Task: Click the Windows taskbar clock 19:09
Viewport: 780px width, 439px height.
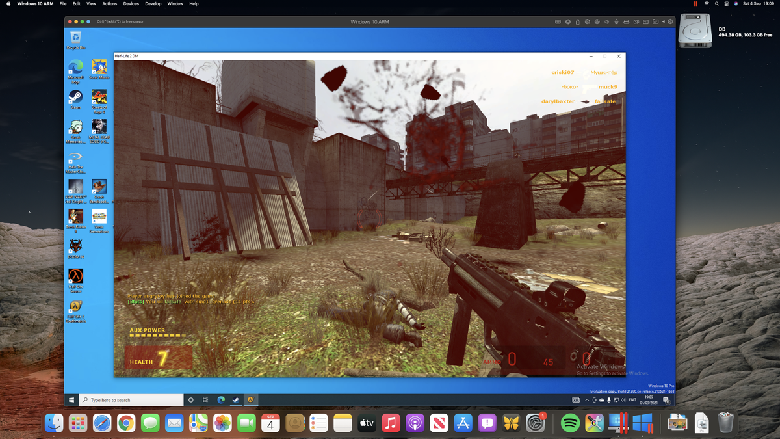Action: point(649,400)
